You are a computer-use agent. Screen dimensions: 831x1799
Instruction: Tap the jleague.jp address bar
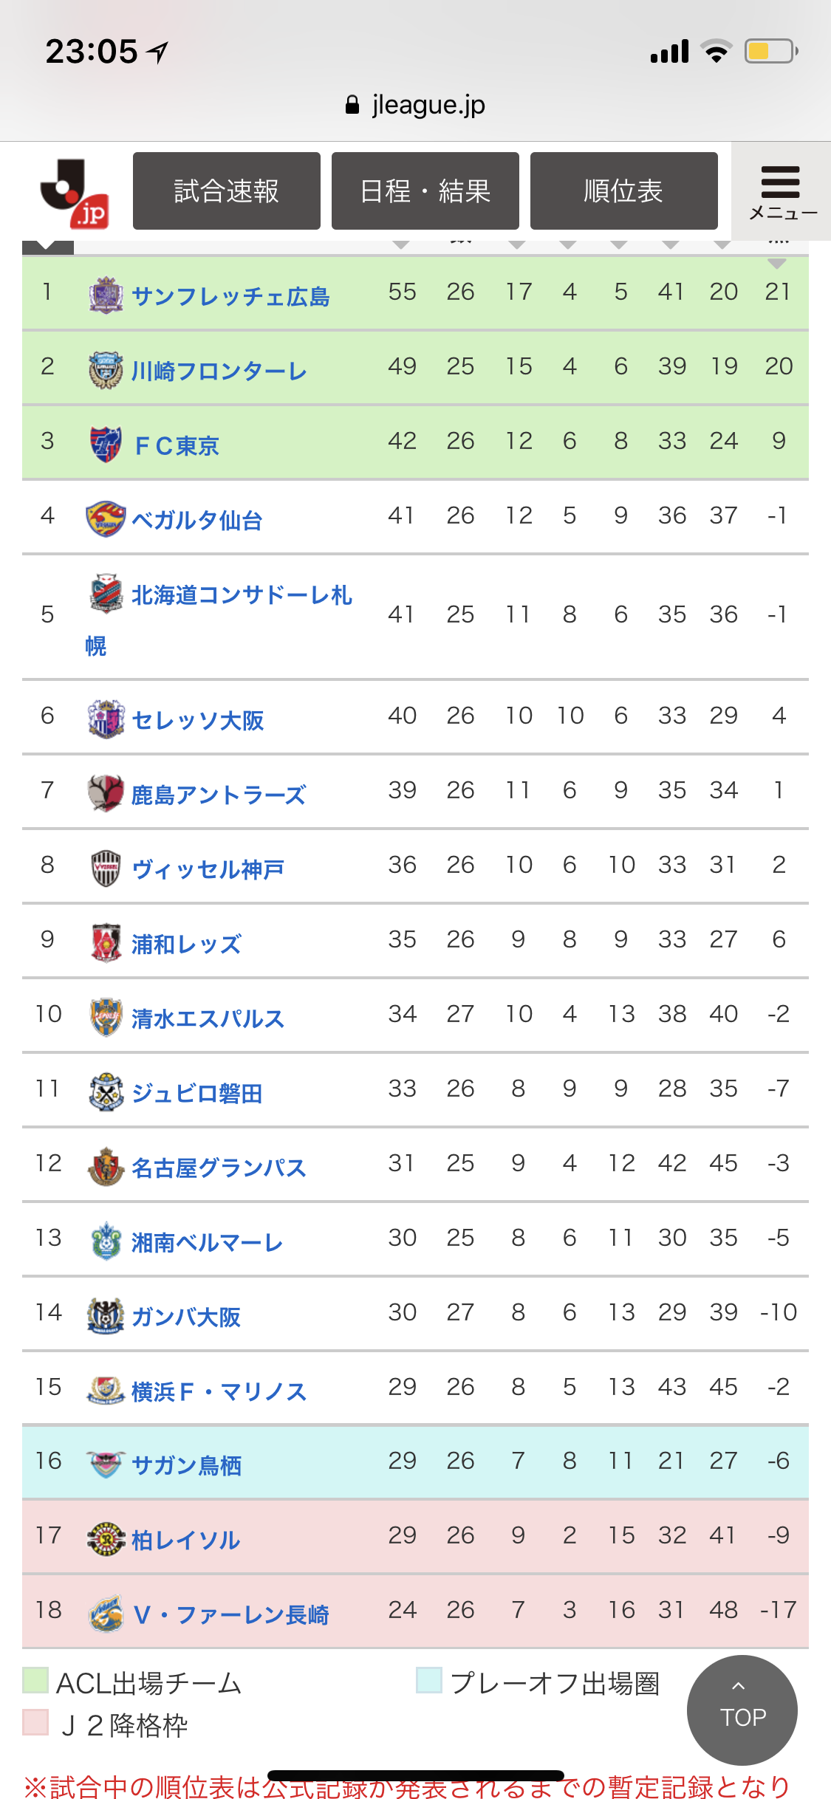click(x=415, y=105)
